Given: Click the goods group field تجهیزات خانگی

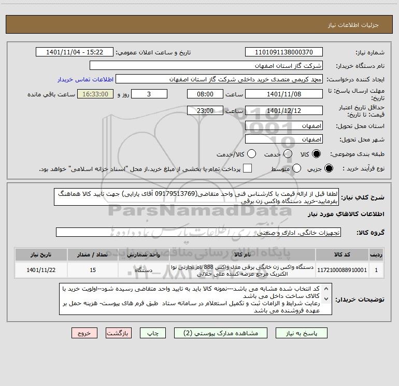Looking at the screenshot, I should click(198, 232).
